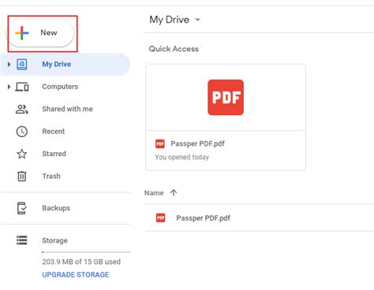Open the Recent files section

click(54, 132)
